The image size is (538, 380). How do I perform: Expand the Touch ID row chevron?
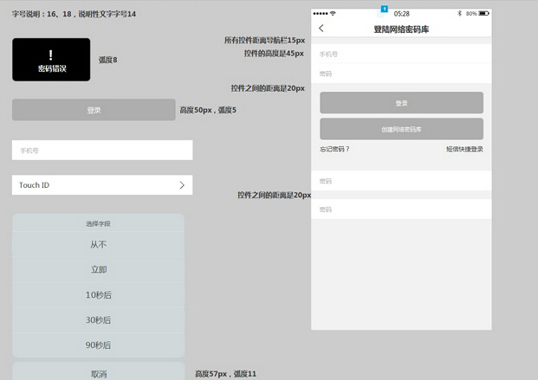tap(182, 185)
